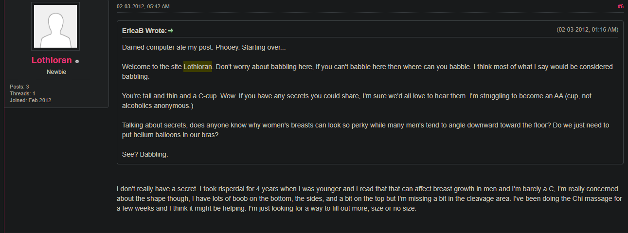Click the Newbie user title

click(x=56, y=72)
